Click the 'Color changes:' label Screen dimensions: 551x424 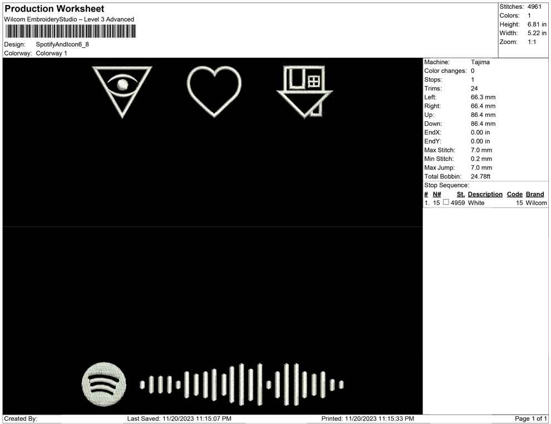tap(445, 71)
